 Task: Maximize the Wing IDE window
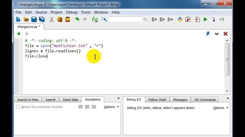pyautogui.click(x=214, y=3)
